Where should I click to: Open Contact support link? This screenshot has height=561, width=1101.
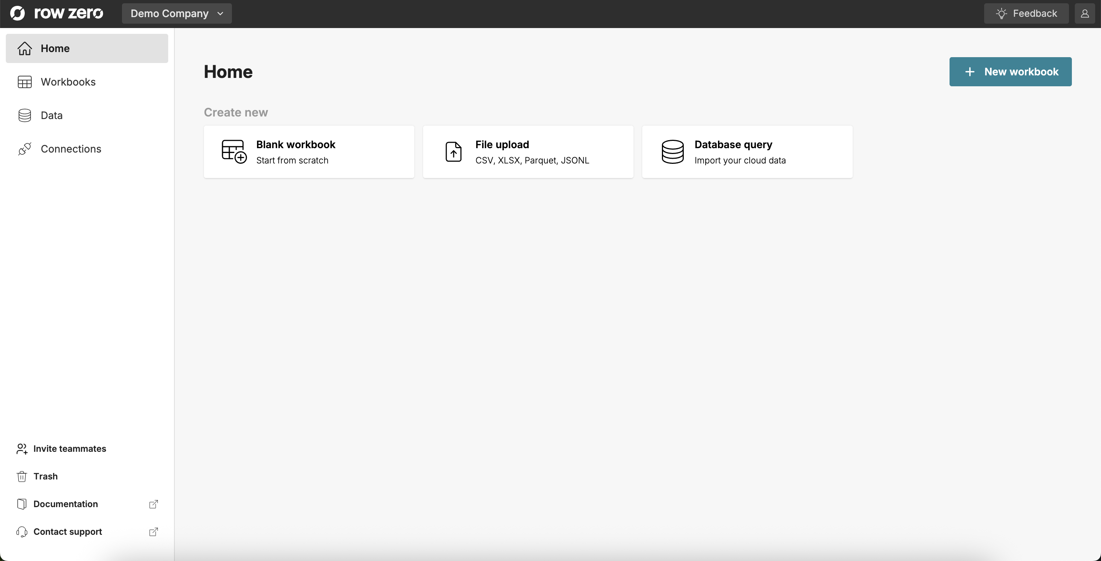click(x=67, y=531)
